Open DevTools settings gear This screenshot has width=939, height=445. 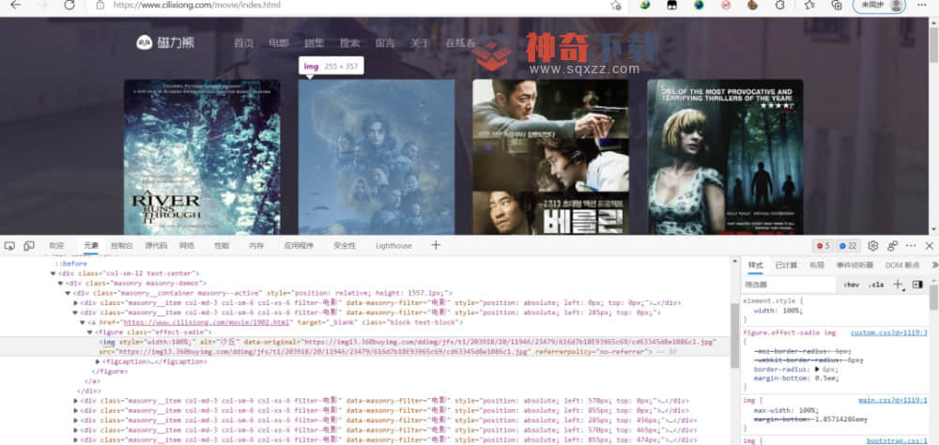pyautogui.click(x=873, y=246)
